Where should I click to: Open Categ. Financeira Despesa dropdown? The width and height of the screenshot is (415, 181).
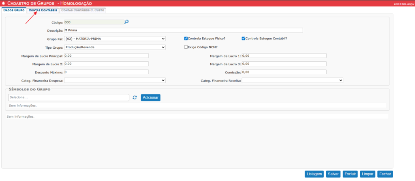pos(115,80)
